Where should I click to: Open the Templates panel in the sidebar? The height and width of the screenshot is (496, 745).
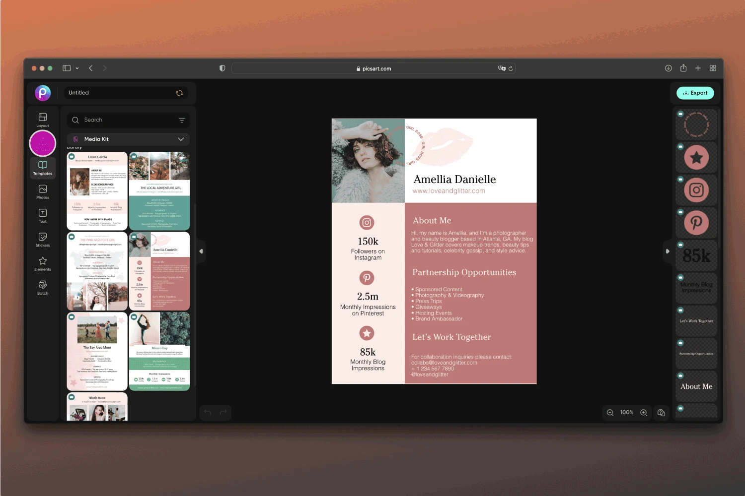coord(42,168)
